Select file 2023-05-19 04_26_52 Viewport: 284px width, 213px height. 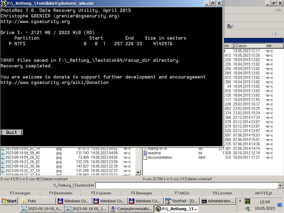click(x=22, y=158)
